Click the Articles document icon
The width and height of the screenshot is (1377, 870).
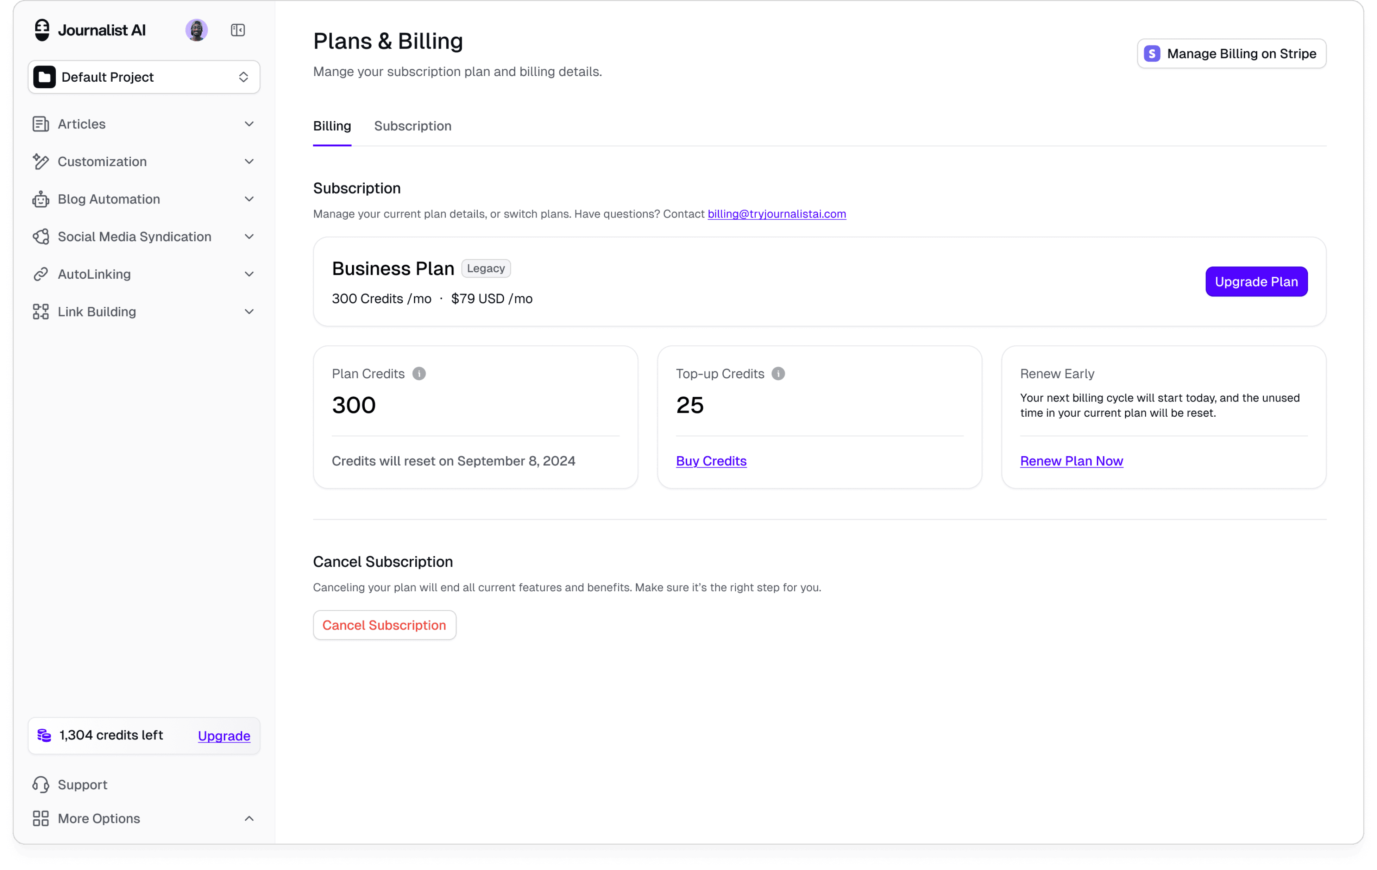tap(40, 124)
